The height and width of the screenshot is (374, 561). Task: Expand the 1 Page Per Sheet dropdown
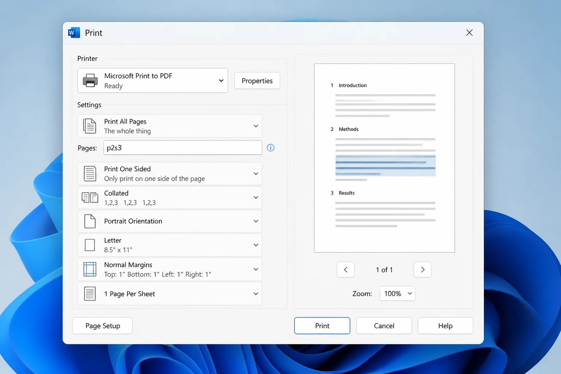(x=170, y=294)
